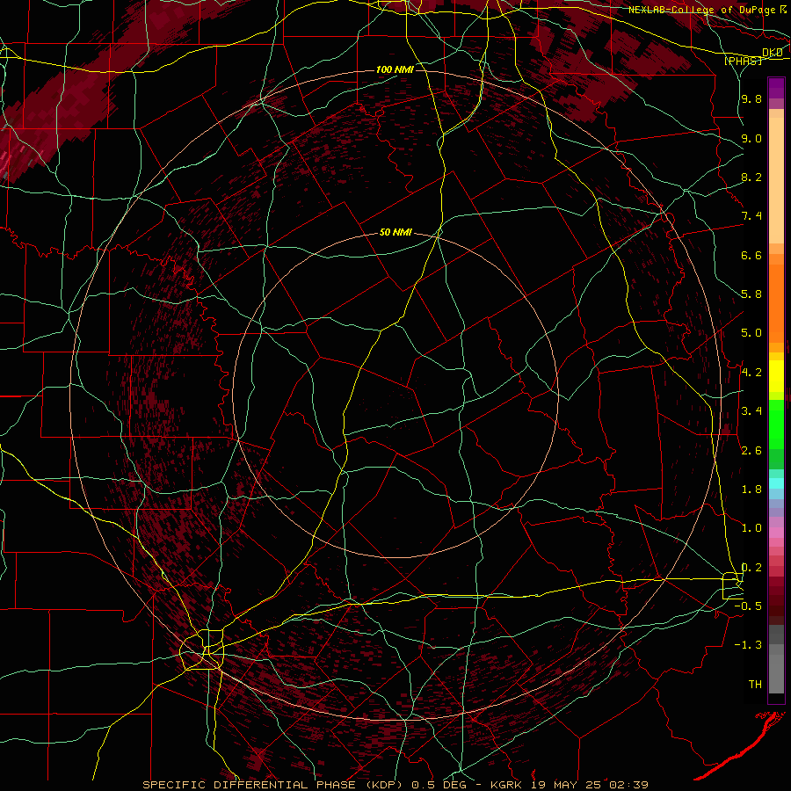
Task: Click the 4.2 value on the color scale
Action: pyautogui.click(x=751, y=373)
